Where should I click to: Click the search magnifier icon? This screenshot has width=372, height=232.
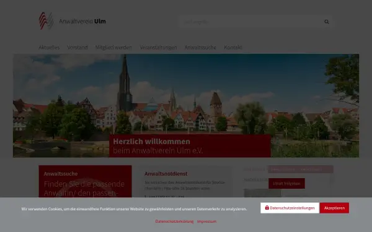327,22
